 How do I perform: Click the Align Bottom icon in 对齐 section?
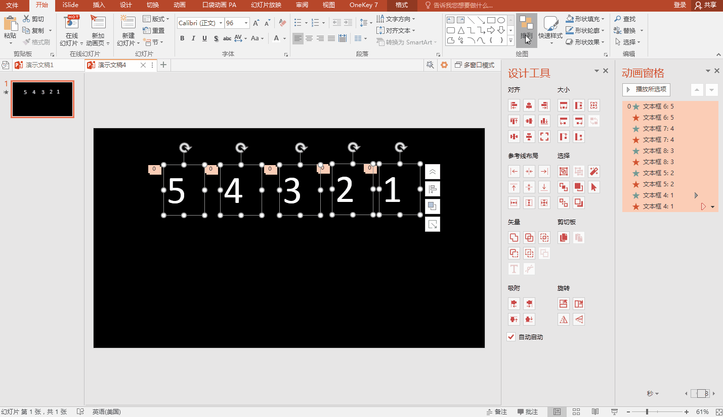point(544,121)
